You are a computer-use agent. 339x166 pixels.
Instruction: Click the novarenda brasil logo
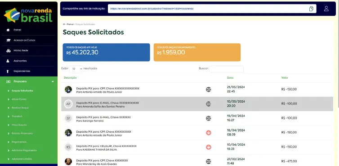tap(28, 15)
